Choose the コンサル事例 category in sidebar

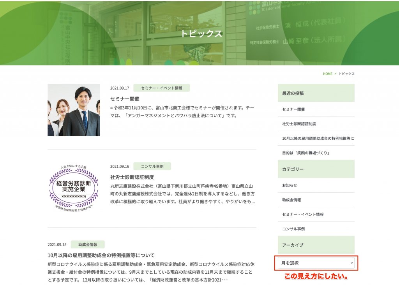click(293, 229)
